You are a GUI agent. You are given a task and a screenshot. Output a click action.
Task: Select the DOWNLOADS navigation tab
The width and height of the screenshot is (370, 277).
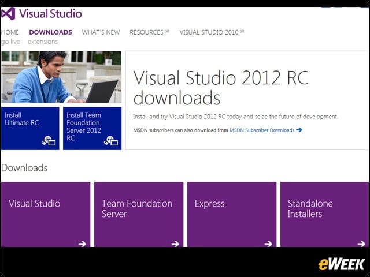coord(50,32)
